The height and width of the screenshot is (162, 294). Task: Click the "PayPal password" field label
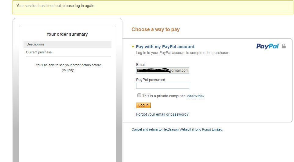[x=151, y=80]
